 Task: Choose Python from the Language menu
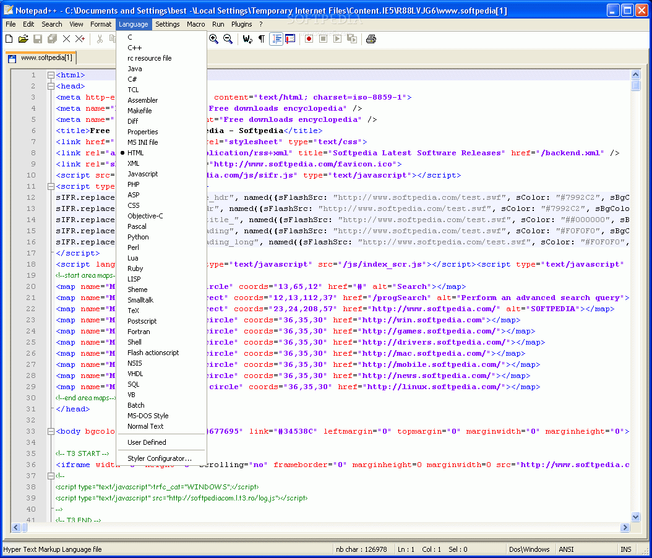161,237
